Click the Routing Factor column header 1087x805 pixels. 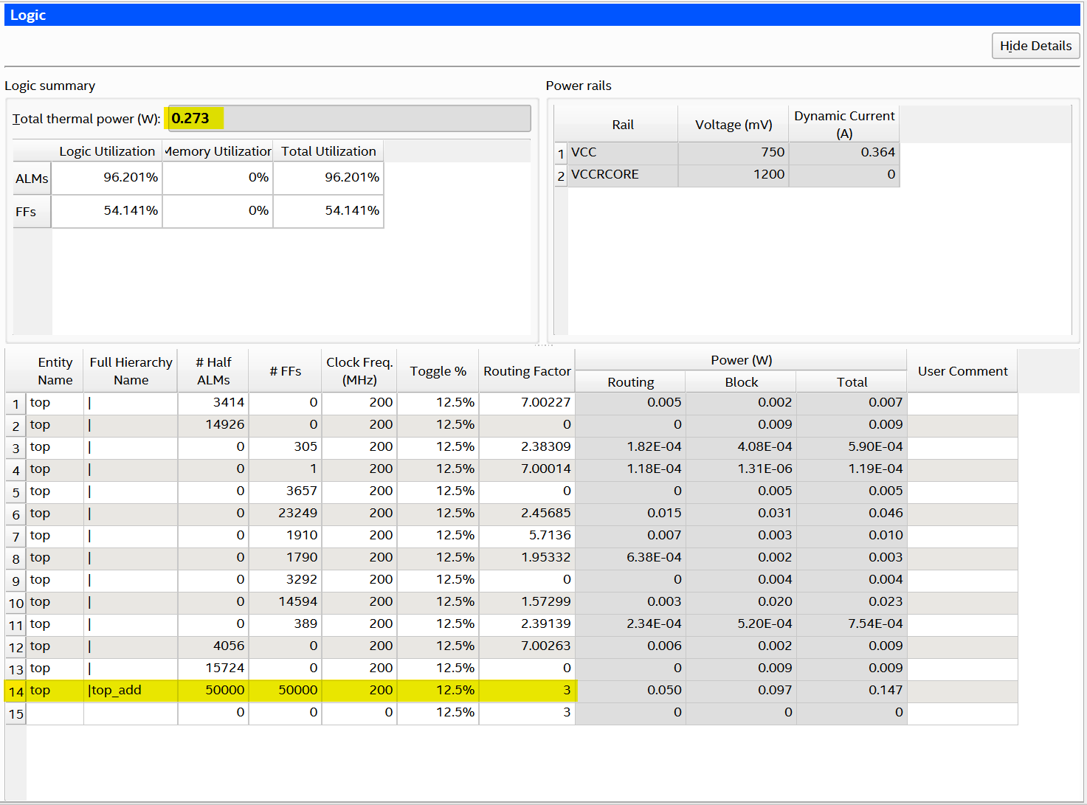(527, 371)
